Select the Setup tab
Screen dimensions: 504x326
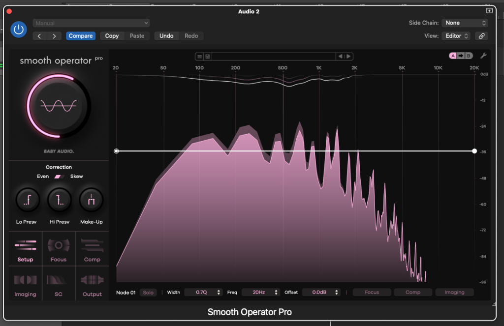(x=25, y=249)
